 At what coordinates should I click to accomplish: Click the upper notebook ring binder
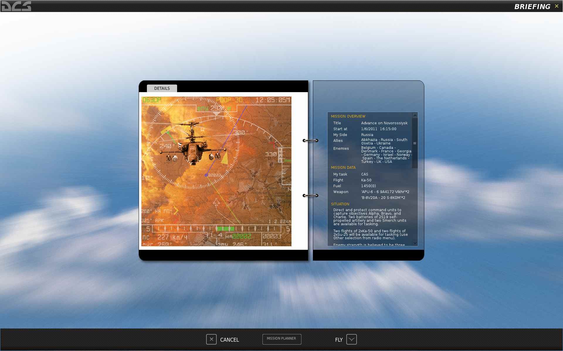[x=310, y=141]
